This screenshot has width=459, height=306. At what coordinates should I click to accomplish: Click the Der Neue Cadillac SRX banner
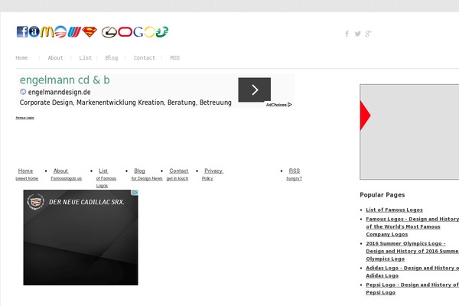click(x=80, y=237)
